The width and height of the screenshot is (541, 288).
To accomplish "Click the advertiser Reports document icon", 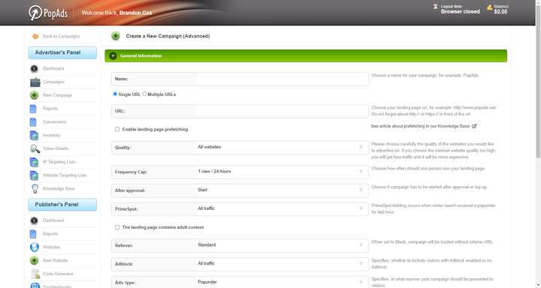I will [x=33, y=109].
